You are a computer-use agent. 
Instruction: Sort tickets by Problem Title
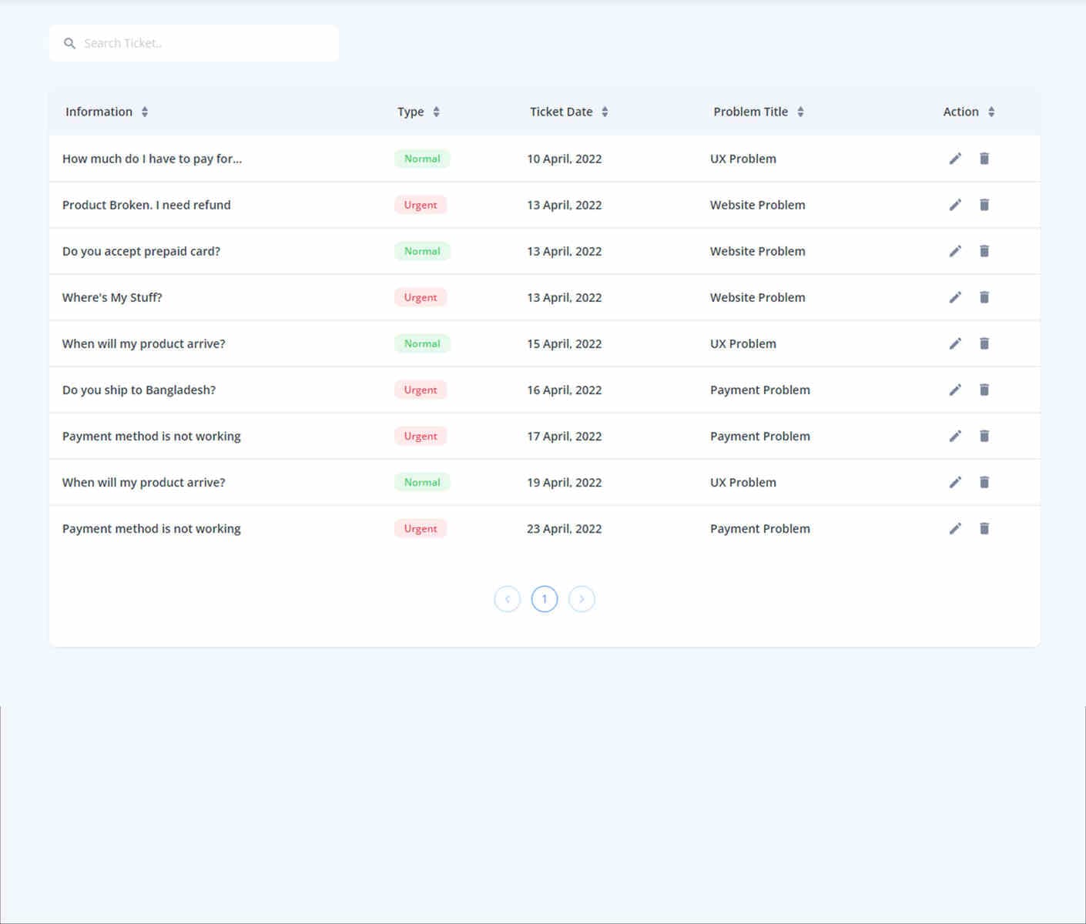[800, 111]
